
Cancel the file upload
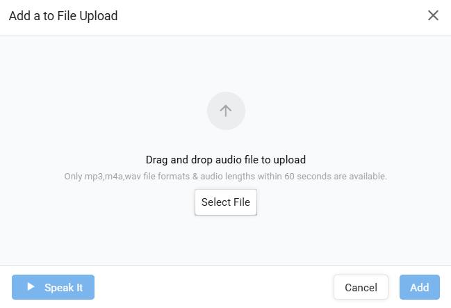(x=361, y=287)
